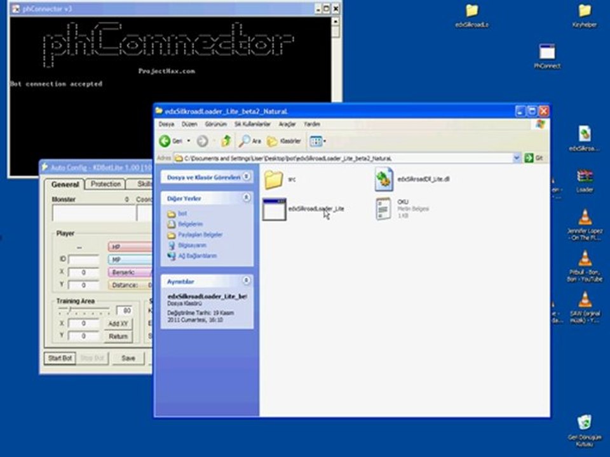The image size is (610, 457).
Task: Switch to Protection tab in Auto Config
Action: (105, 184)
